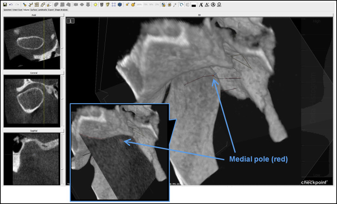Screen dimensions: 337x204
Task: Click the Save floppy disk icon
Action: tap(5, 5)
